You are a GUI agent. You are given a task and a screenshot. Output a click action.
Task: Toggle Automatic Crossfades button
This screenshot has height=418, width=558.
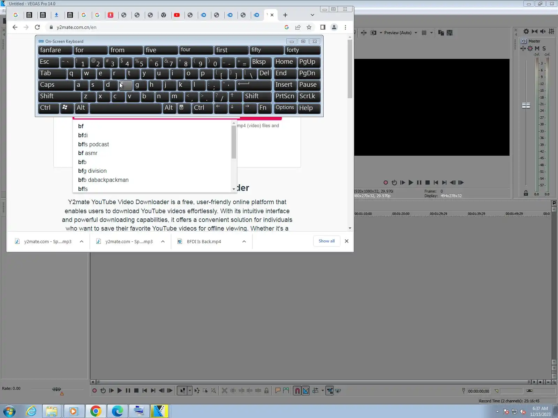[x=306, y=391]
